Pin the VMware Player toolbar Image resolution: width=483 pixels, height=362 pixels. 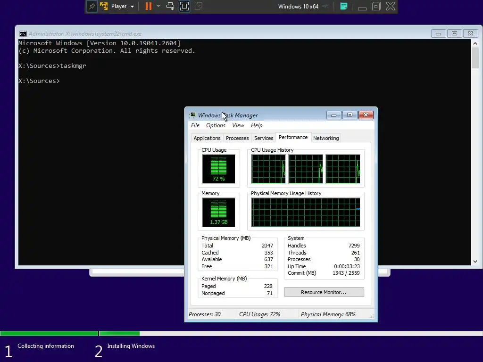[92, 6]
